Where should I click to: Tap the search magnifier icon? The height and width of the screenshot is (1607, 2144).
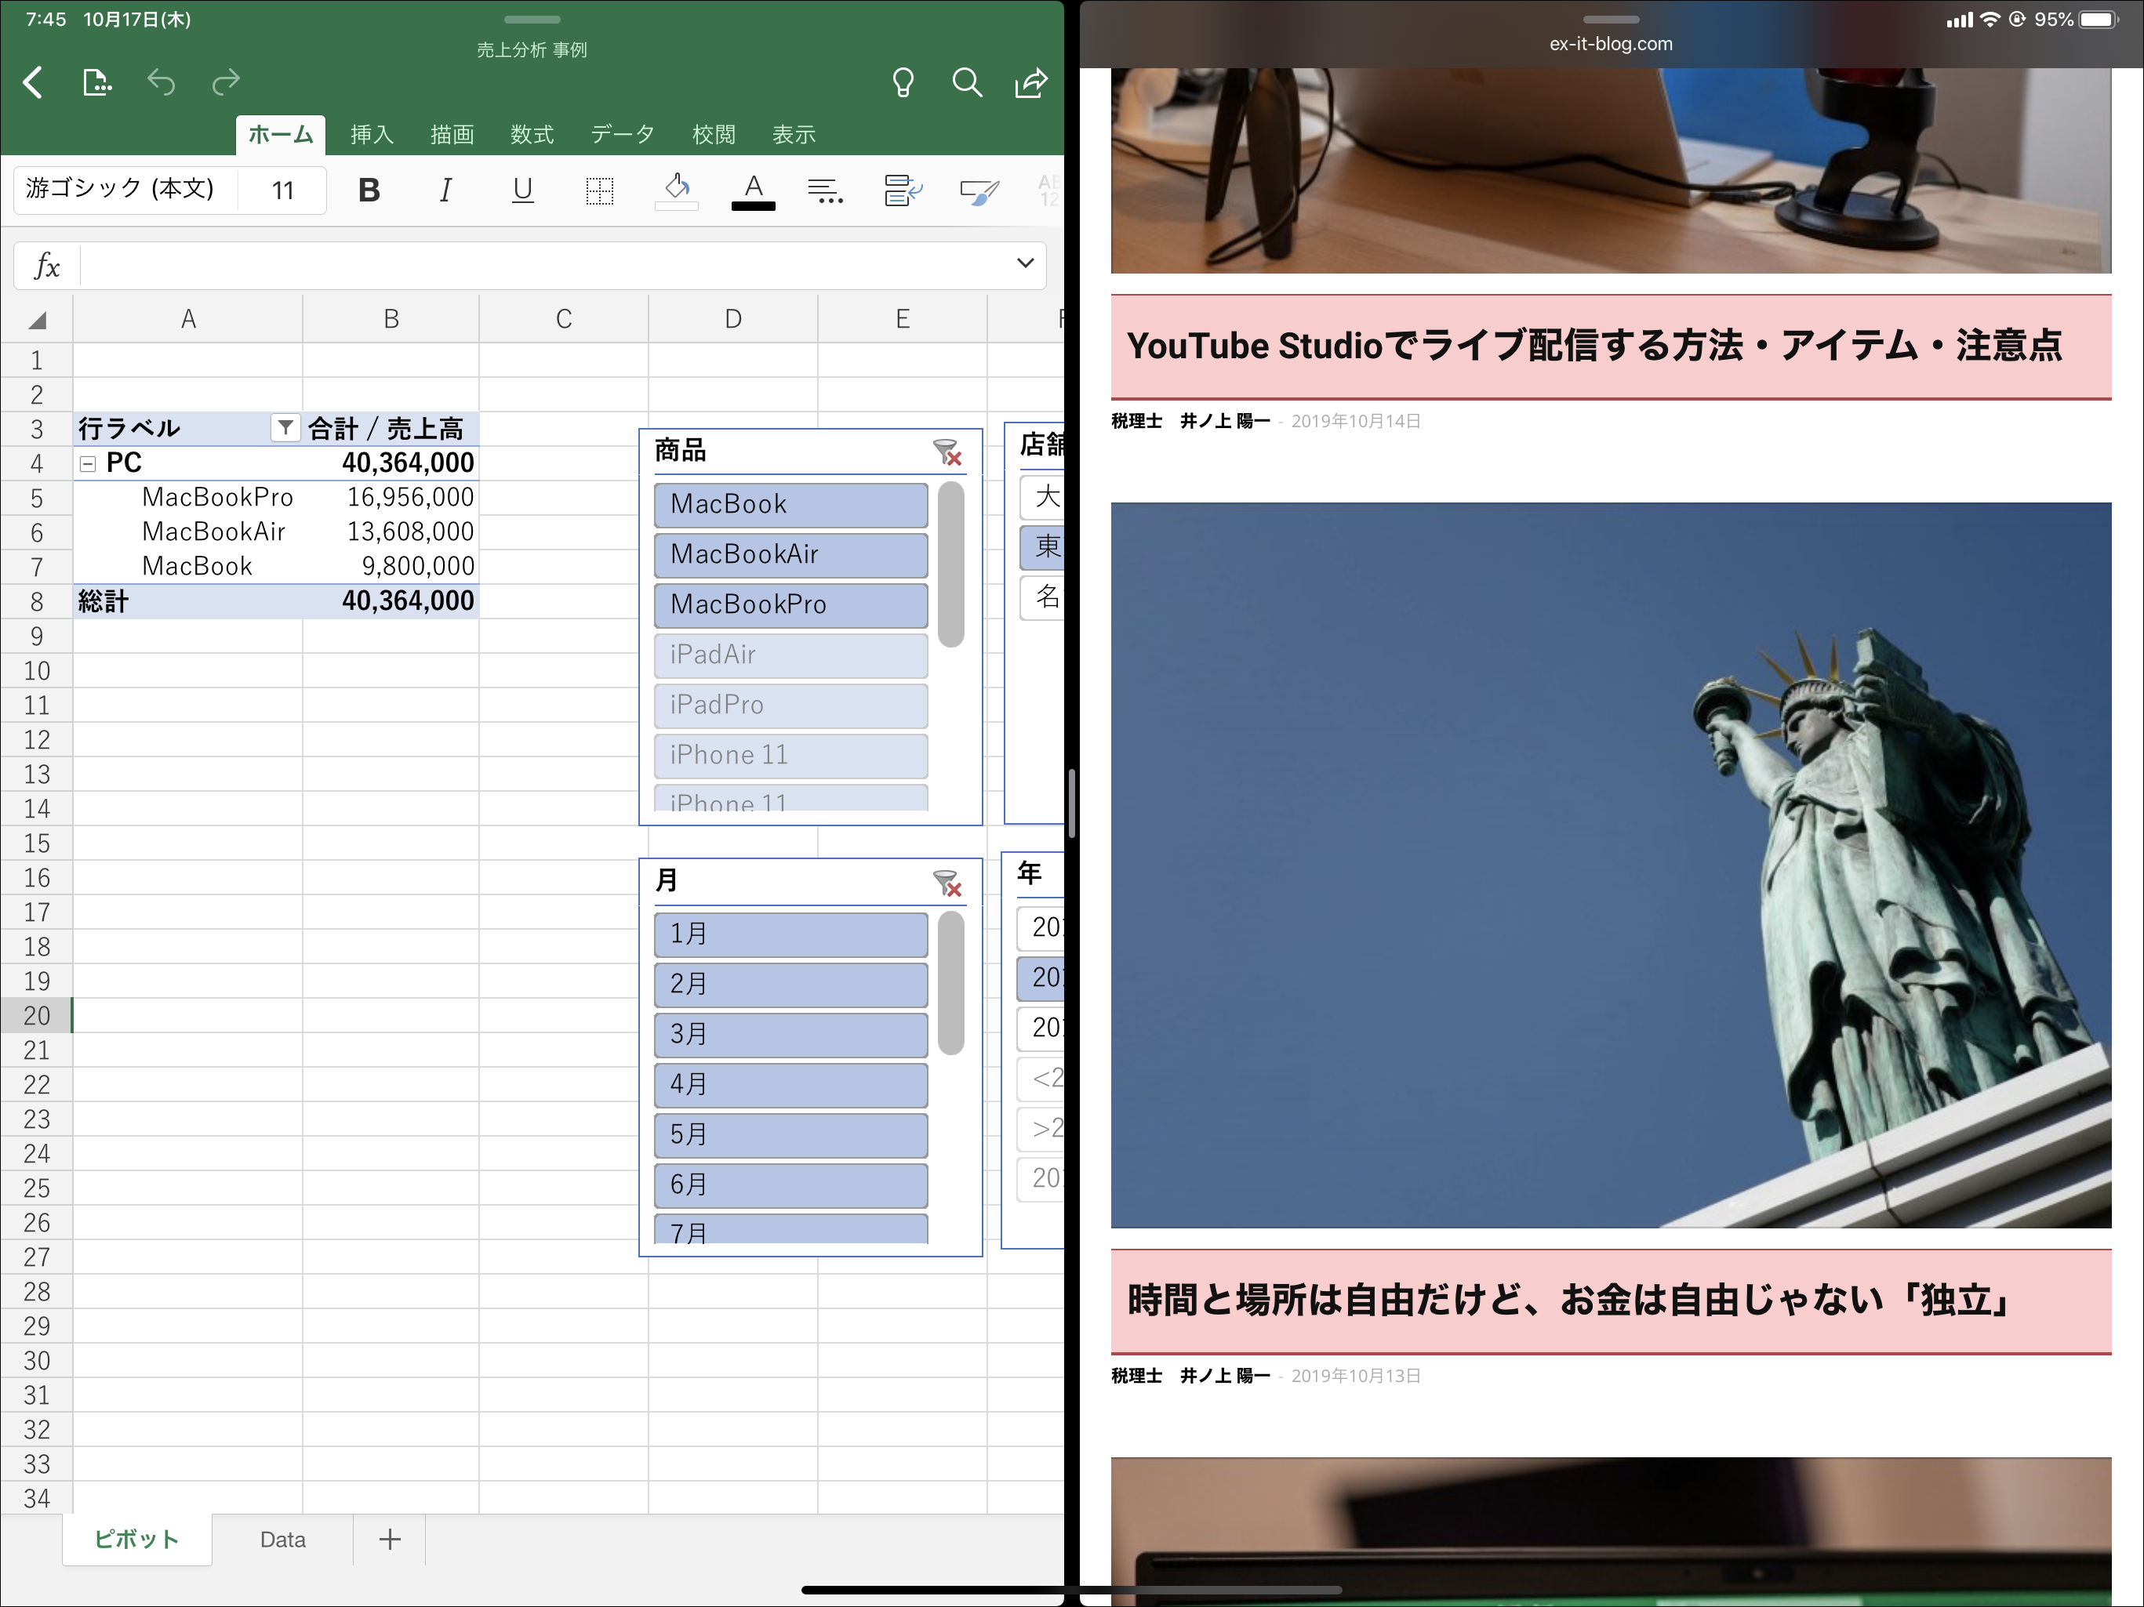tap(966, 82)
